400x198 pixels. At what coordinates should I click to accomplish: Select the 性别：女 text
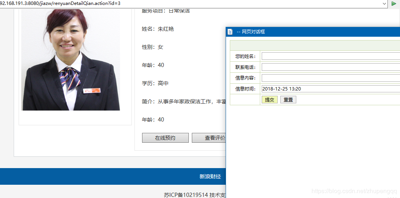tap(152, 47)
